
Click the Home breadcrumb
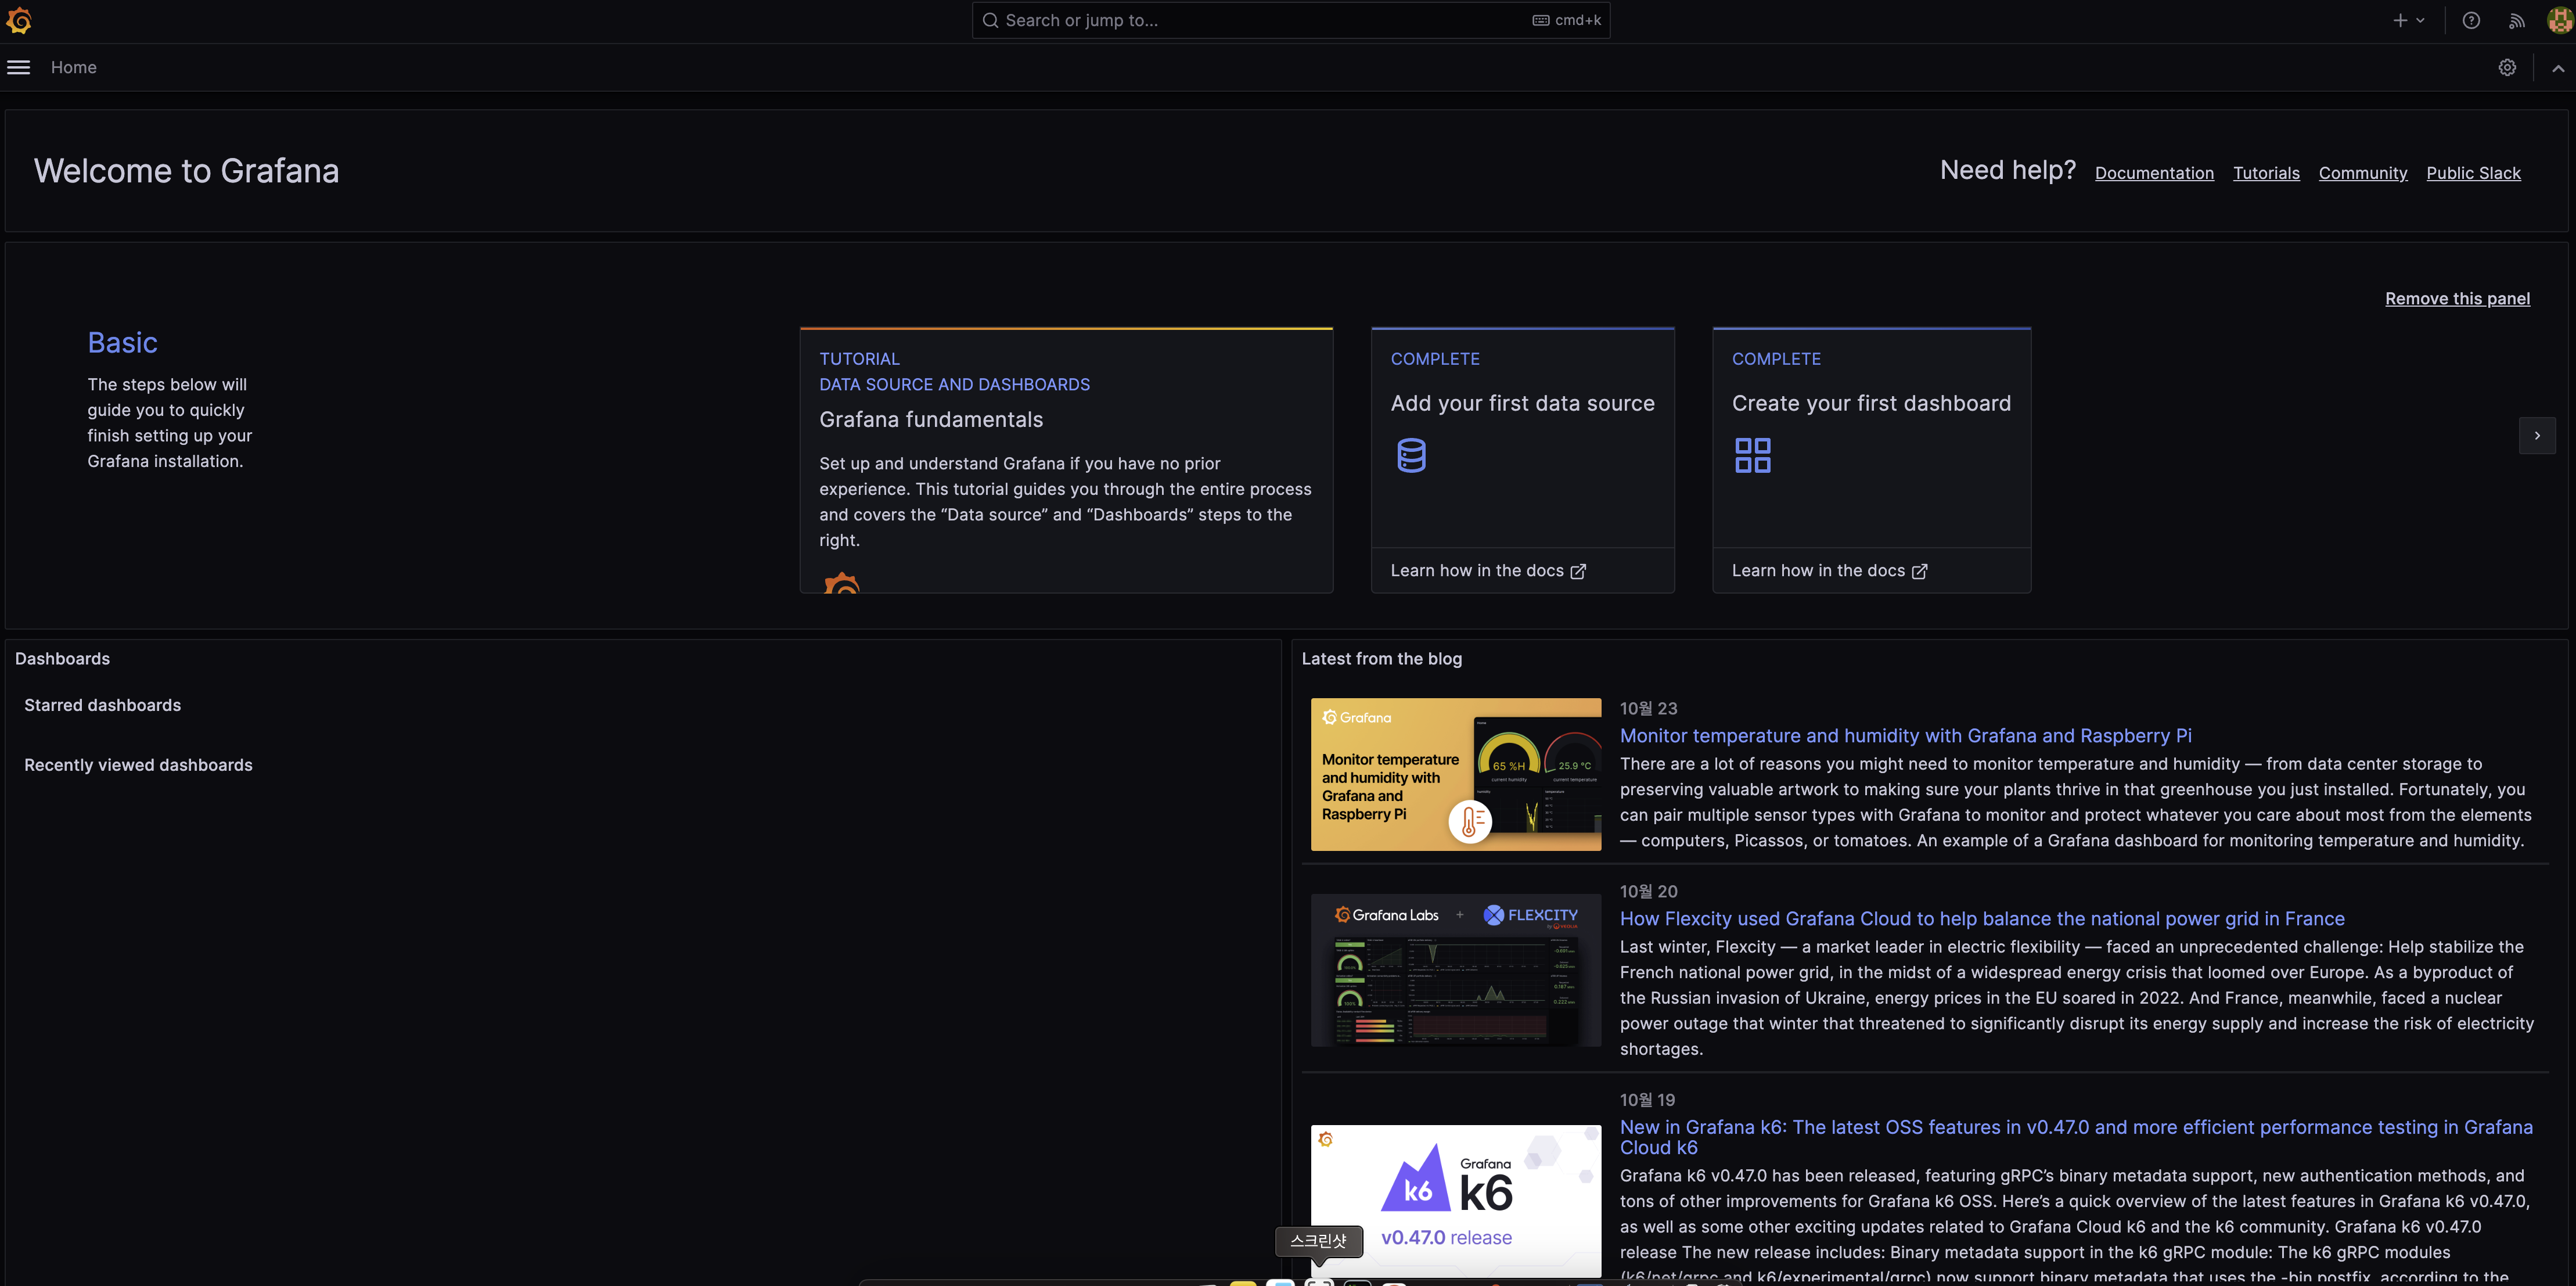(x=74, y=67)
